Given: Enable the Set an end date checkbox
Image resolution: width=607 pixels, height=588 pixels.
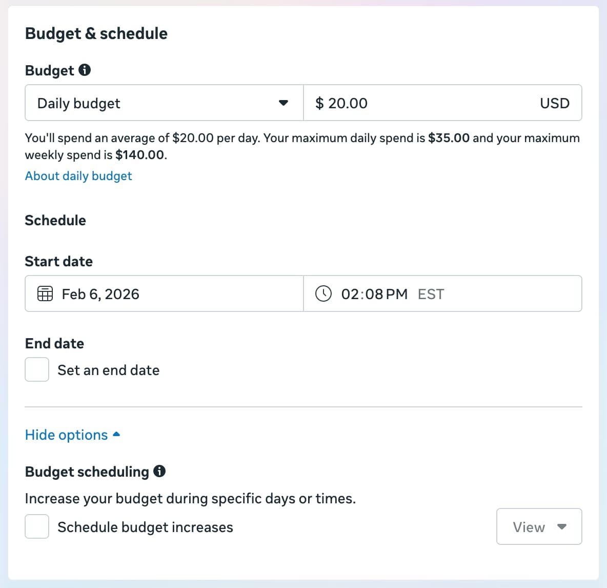Looking at the screenshot, I should point(37,369).
